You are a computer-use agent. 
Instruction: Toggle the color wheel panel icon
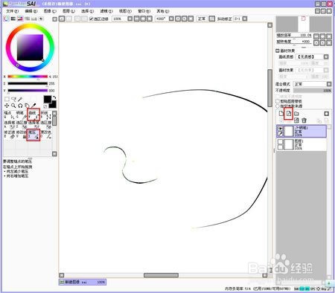tap(6, 19)
